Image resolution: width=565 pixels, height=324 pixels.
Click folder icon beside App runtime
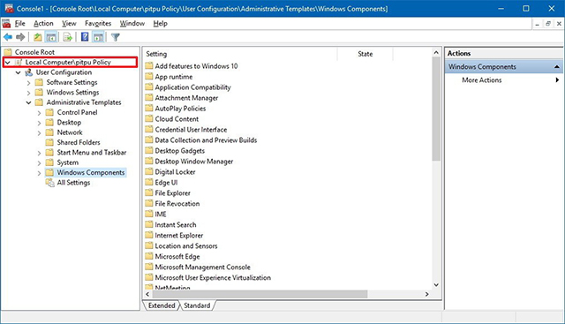tap(149, 77)
